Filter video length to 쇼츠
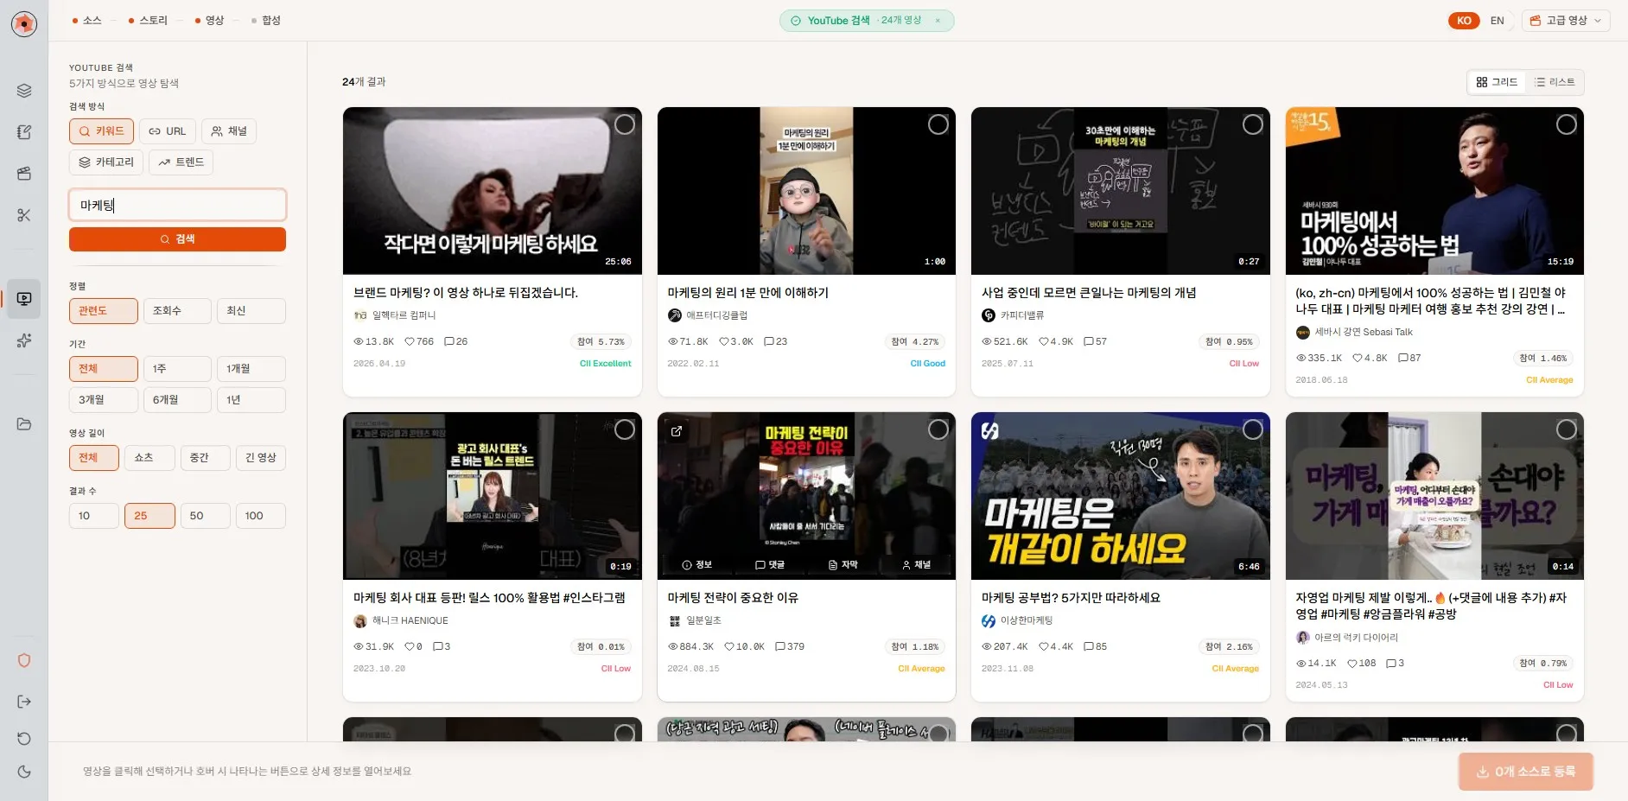This screenshot has height=801, width=1628. [149, 458]
